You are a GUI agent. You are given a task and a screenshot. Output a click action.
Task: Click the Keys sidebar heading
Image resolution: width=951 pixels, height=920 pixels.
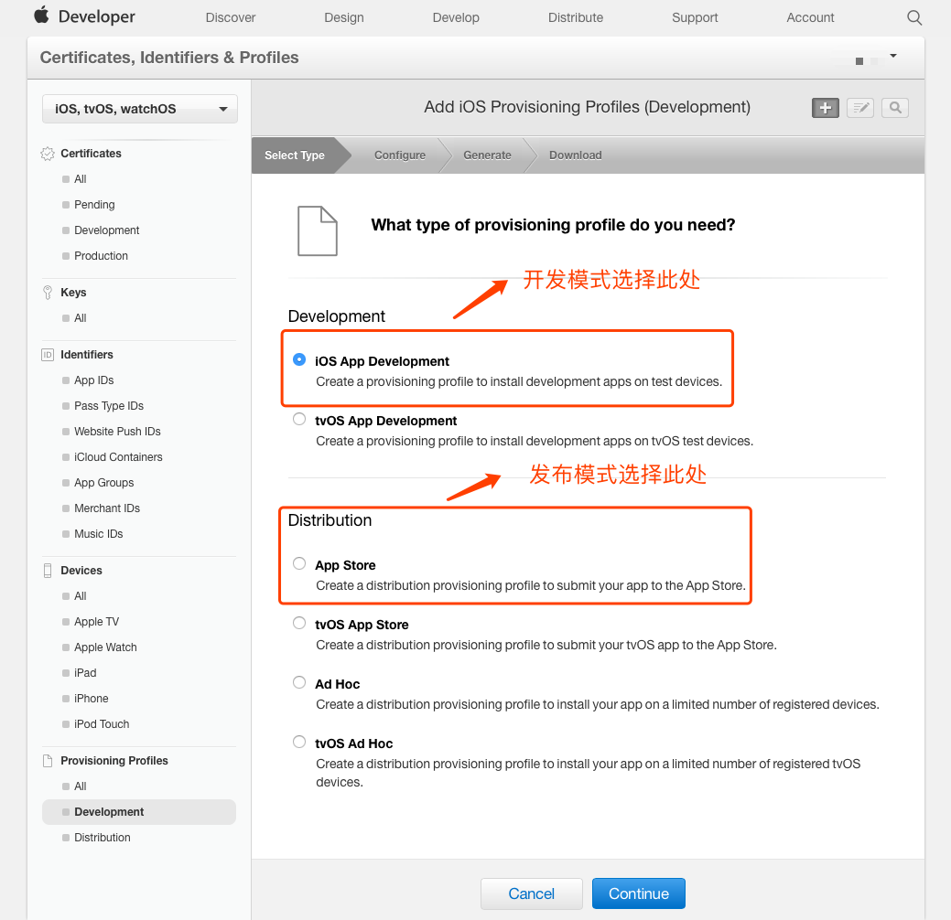point(73,293)
